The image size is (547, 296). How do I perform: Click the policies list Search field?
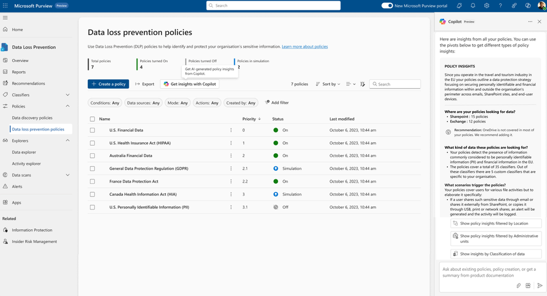point(395,84)
